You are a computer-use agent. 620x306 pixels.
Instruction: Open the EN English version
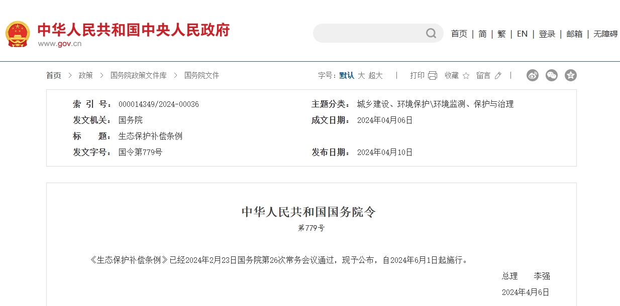[522, 34]
